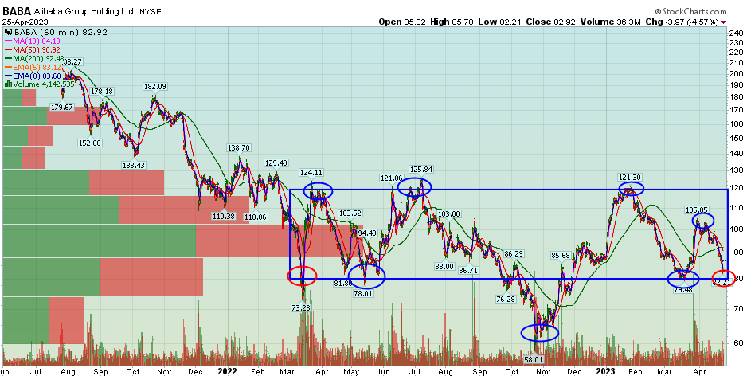Image resolution: width=747 pixels, height=376 pixels.
Task: Select the MA(10) 84.18 legend entry
Action: point(33,41)
